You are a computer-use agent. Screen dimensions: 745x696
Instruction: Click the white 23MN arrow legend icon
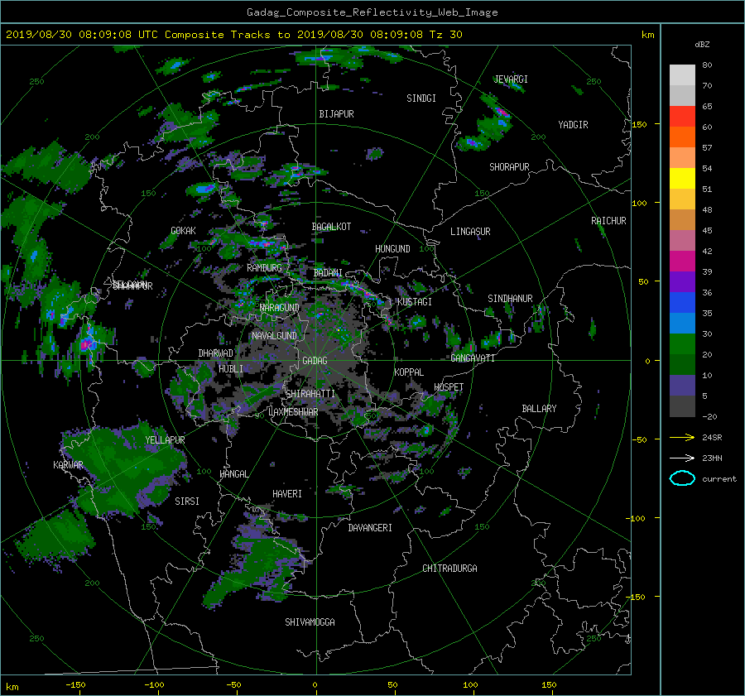[x=682, y=458]
